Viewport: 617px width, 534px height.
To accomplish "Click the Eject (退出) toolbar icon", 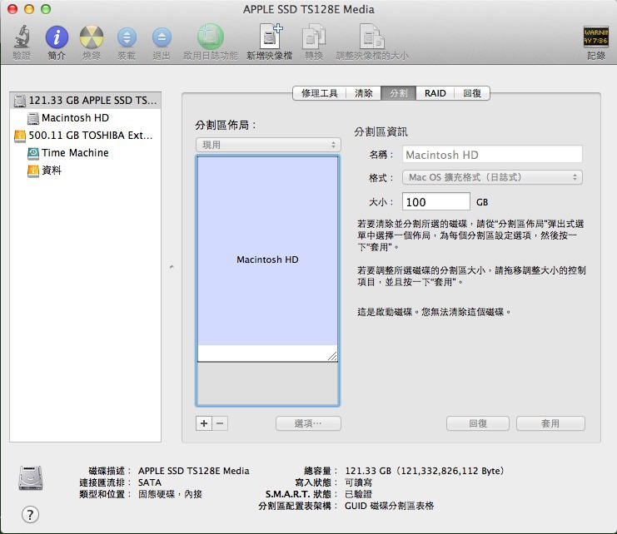I will point(162,37).
